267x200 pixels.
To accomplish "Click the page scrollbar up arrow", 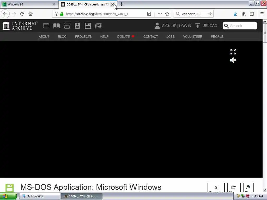I will (265, 22).
